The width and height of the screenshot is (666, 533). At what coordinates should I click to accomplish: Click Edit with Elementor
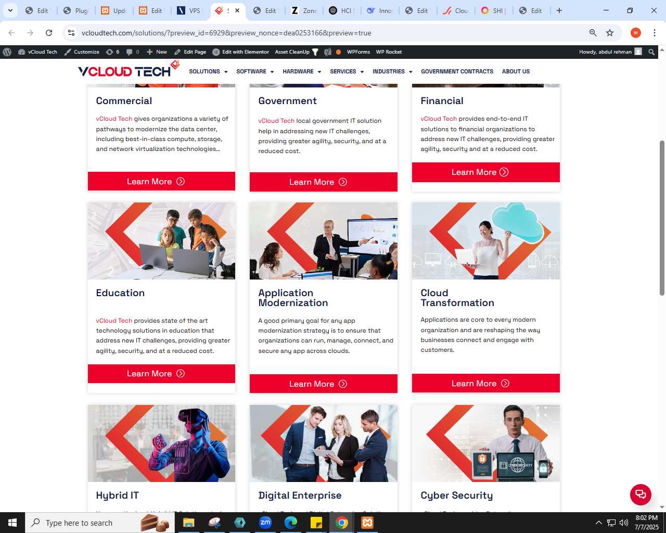click(241, 52)
